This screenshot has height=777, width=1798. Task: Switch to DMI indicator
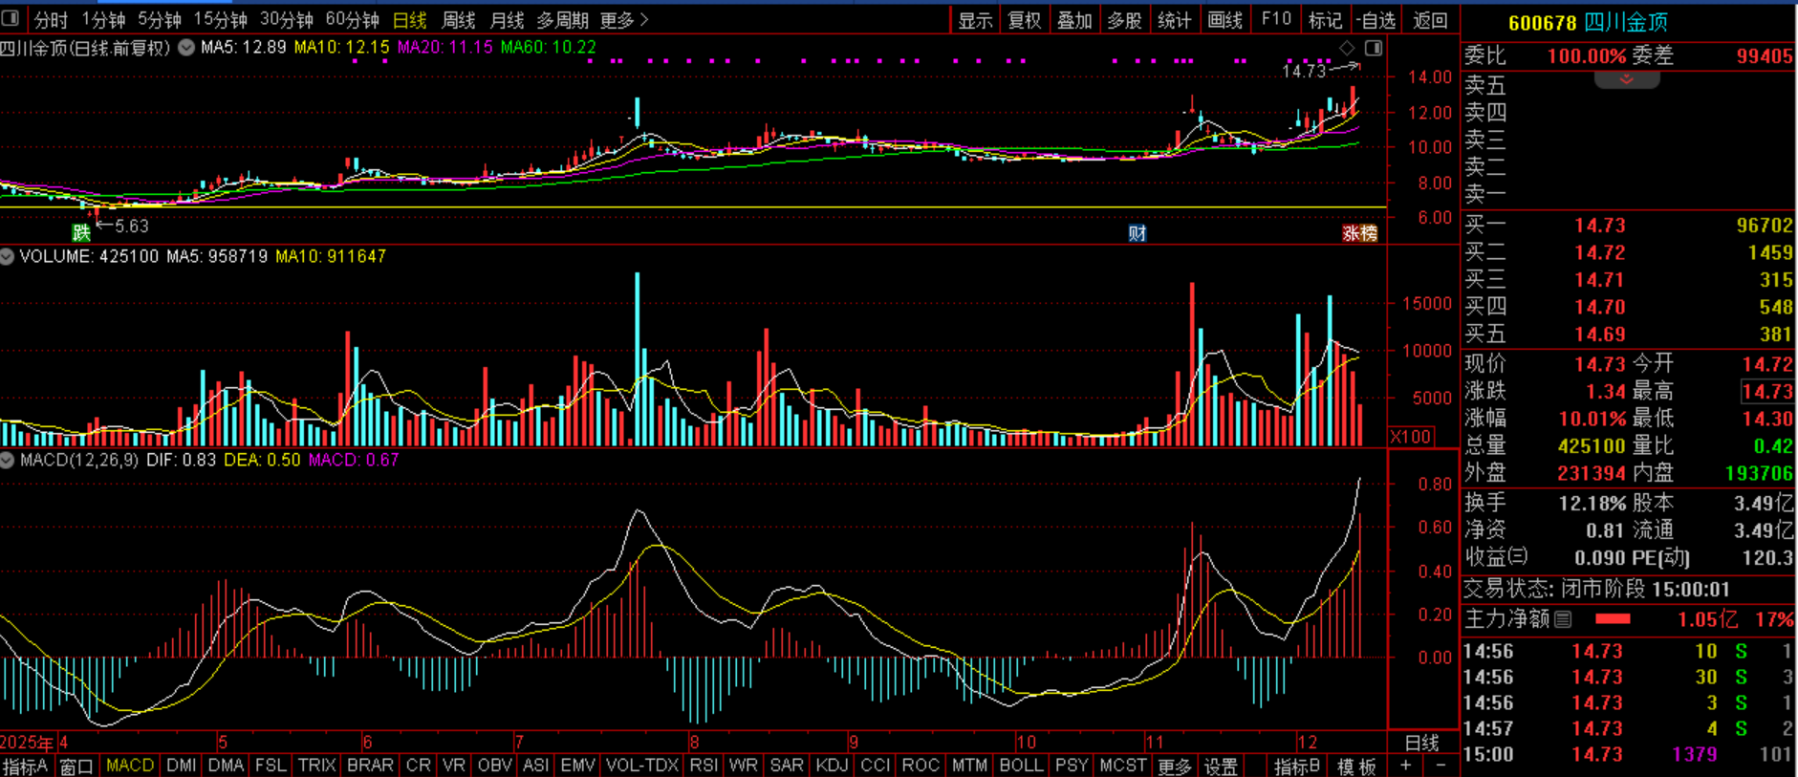[181, 766]
